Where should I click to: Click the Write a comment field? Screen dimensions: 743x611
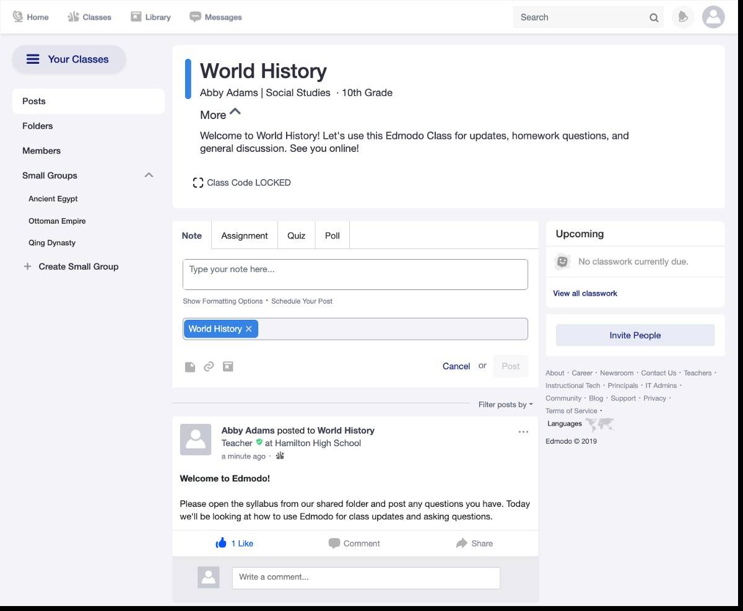(x=365, y=577)
